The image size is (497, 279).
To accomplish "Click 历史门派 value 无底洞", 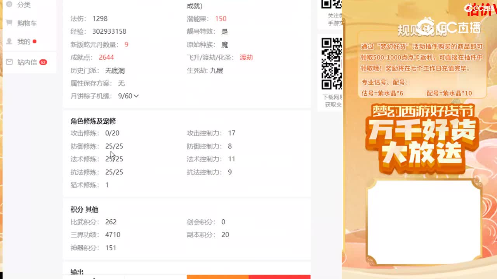I will (x=115, y=71).
